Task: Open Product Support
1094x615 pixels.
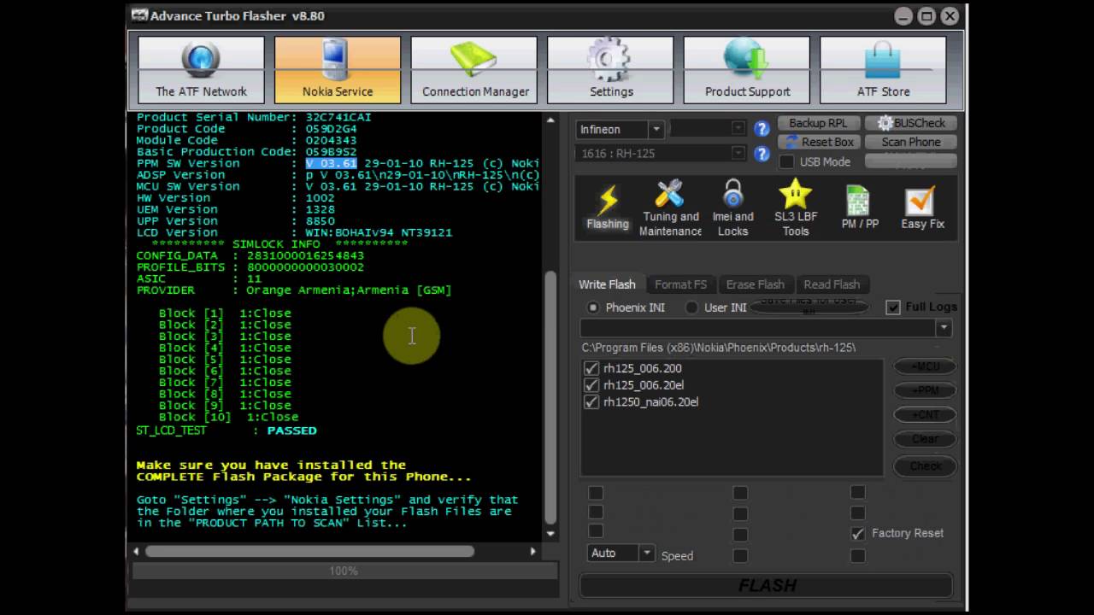Action: [747, 69]
